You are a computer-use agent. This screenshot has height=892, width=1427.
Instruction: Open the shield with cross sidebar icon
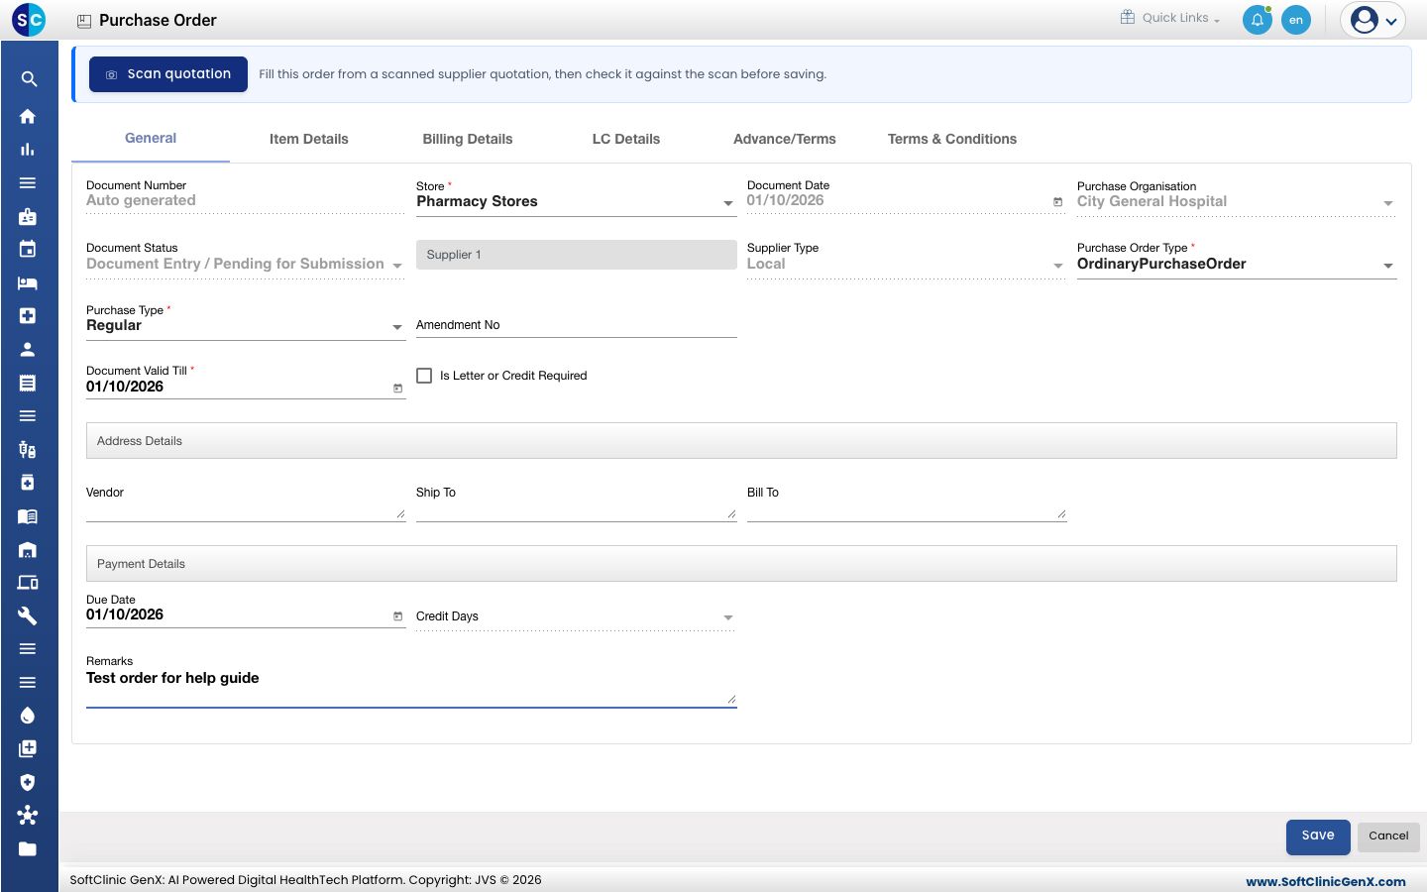point(28,782)
